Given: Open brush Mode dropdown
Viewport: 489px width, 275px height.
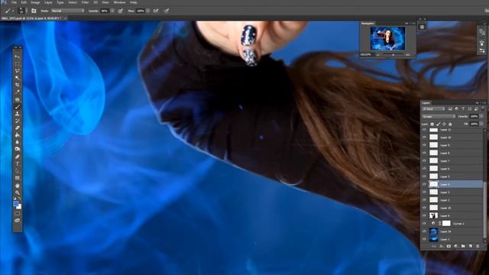Looking at the screenshot, I should (x=68, y=11).
